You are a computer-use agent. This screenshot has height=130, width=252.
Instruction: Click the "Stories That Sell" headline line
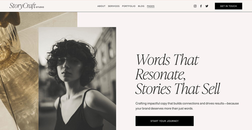point(178,89)
